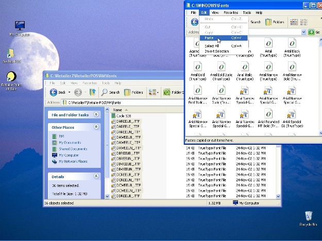This screenshot has height=241, width=322.
Task: Click Paste in the Edit menu
Action: [209, 38]
